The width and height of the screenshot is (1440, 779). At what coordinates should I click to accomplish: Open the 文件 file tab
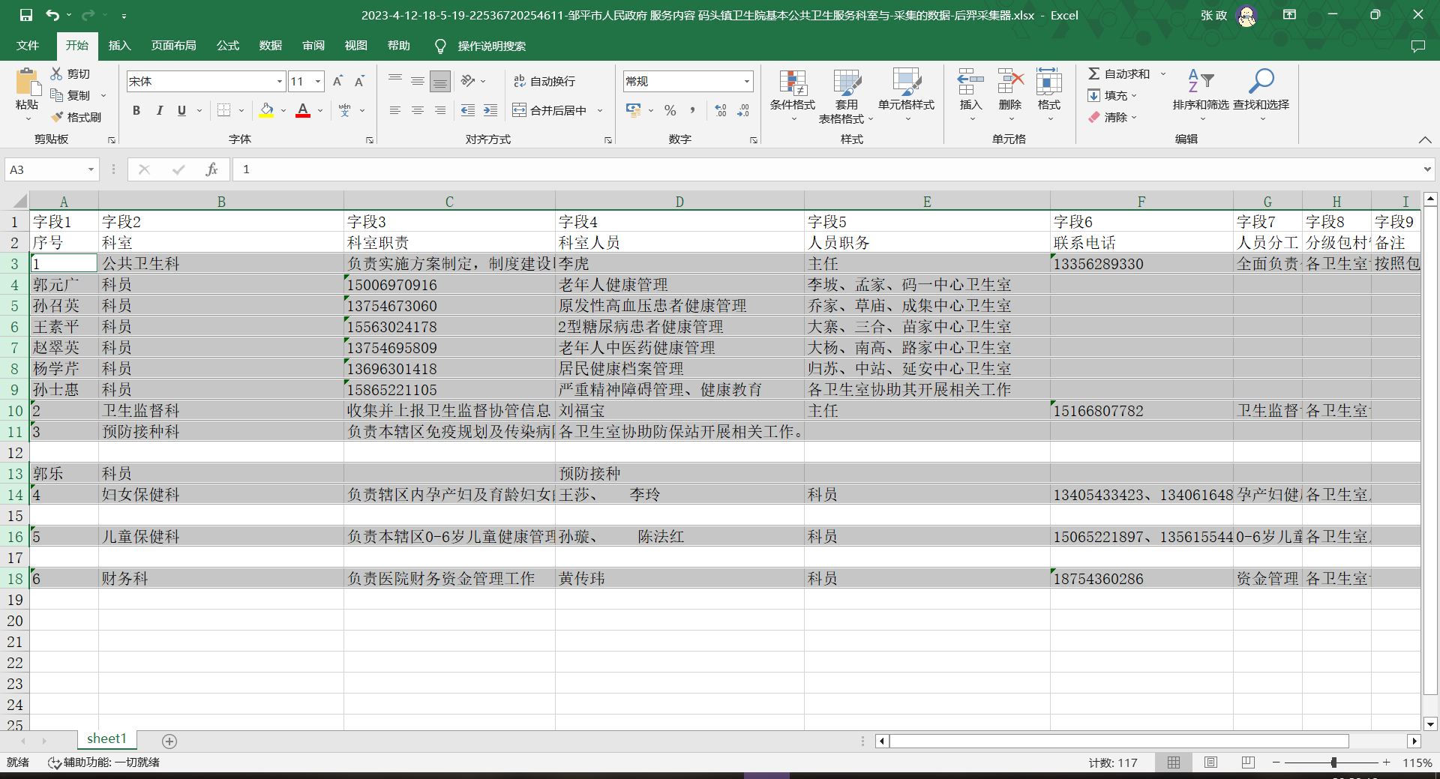pos(28,46)
